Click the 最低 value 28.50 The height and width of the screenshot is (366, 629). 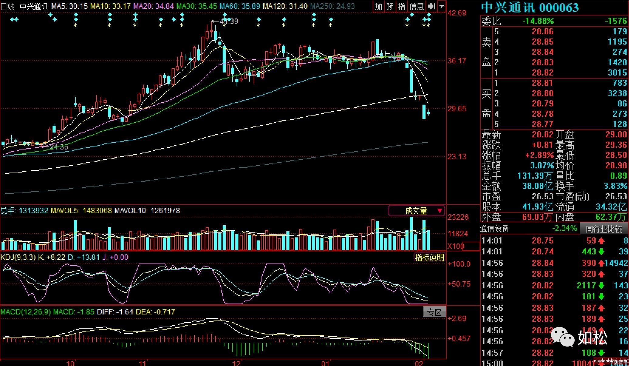616,155
